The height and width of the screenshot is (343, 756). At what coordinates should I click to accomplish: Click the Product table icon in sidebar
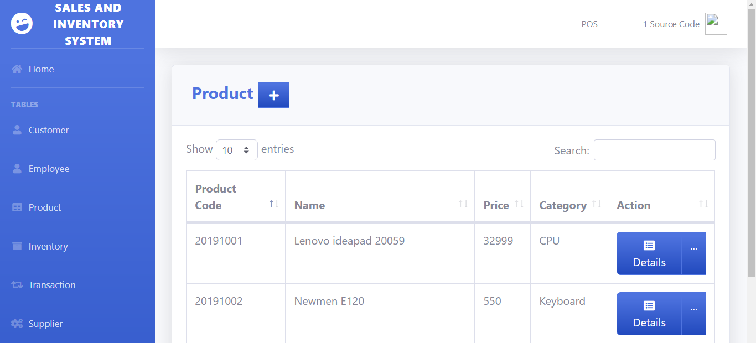tap(17, 207)
